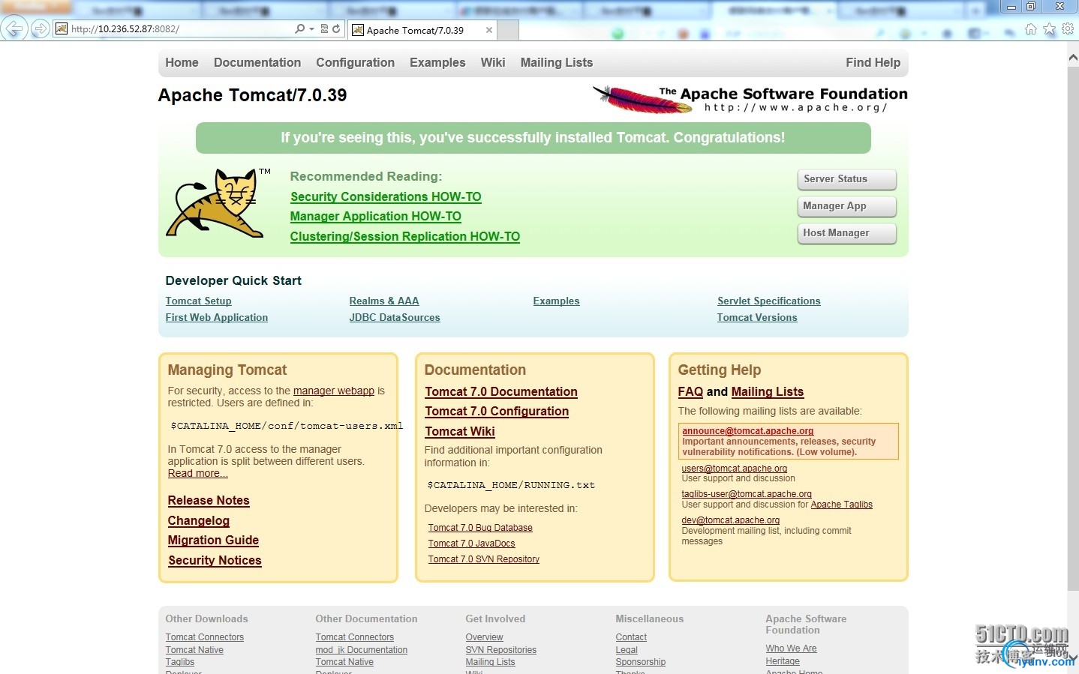Open a new blank tab

tap(508, 30)
